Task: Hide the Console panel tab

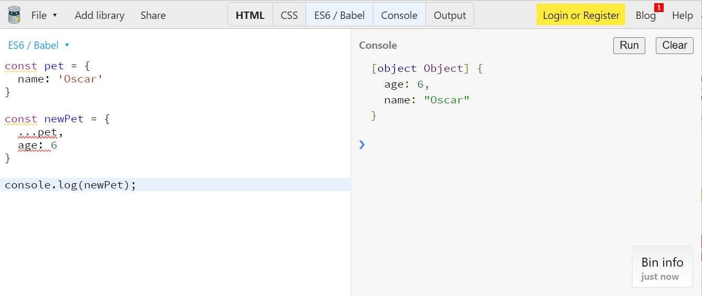Action: pos(399,15)
